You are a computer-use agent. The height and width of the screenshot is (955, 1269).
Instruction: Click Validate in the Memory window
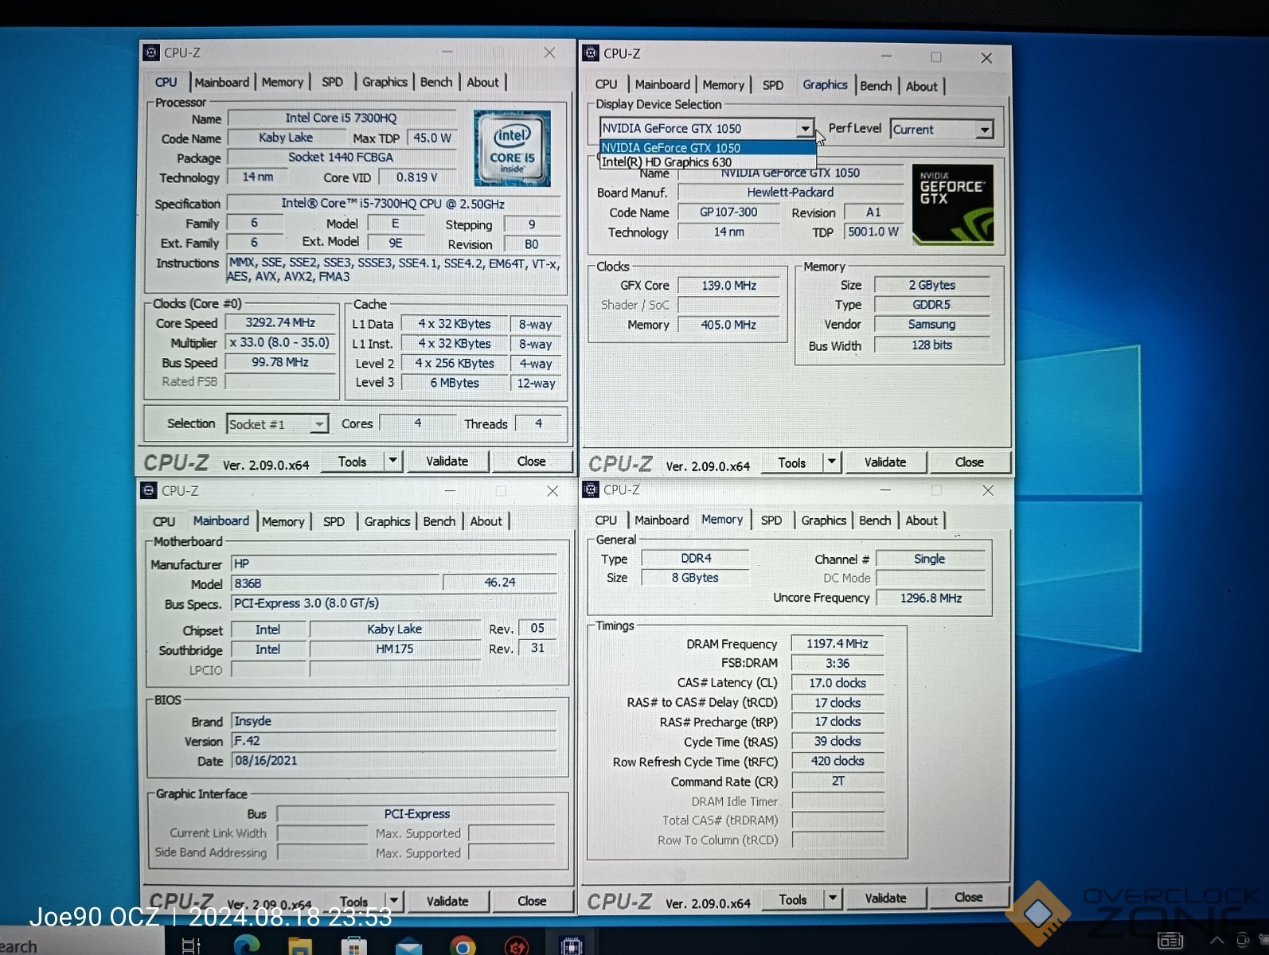click(885, 898)
